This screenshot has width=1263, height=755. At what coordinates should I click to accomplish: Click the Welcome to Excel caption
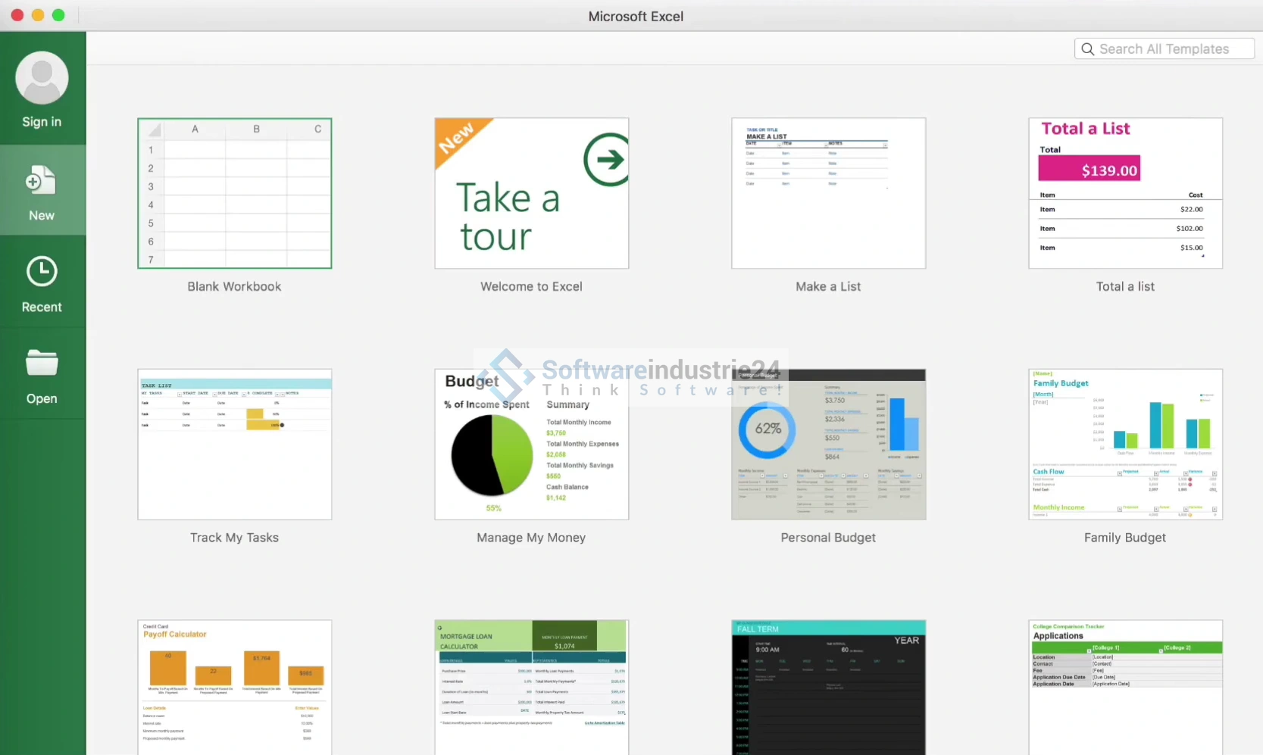531,287
